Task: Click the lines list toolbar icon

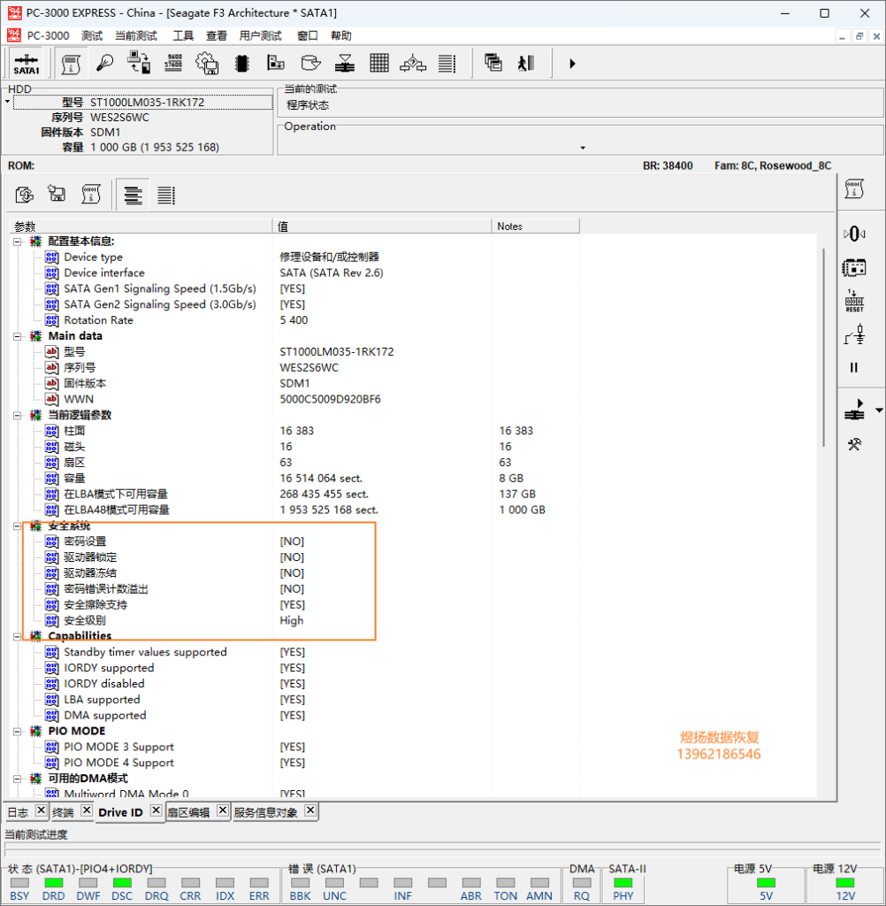Action: [x=447, y=63]
